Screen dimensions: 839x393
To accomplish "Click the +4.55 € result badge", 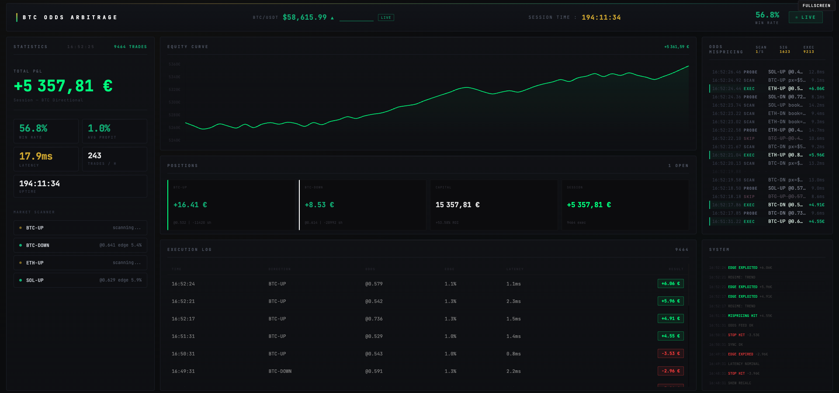I will pos(671,336).
